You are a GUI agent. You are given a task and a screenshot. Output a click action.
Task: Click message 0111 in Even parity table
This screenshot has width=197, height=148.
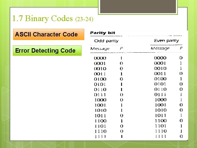(x=160, y=95)
